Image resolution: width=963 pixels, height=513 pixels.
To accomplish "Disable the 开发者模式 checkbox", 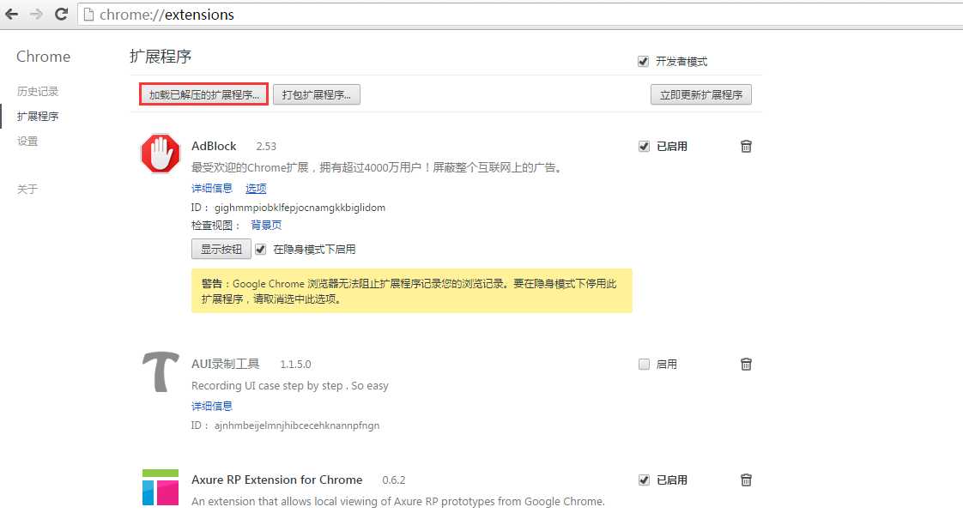I will coord(643,60).
